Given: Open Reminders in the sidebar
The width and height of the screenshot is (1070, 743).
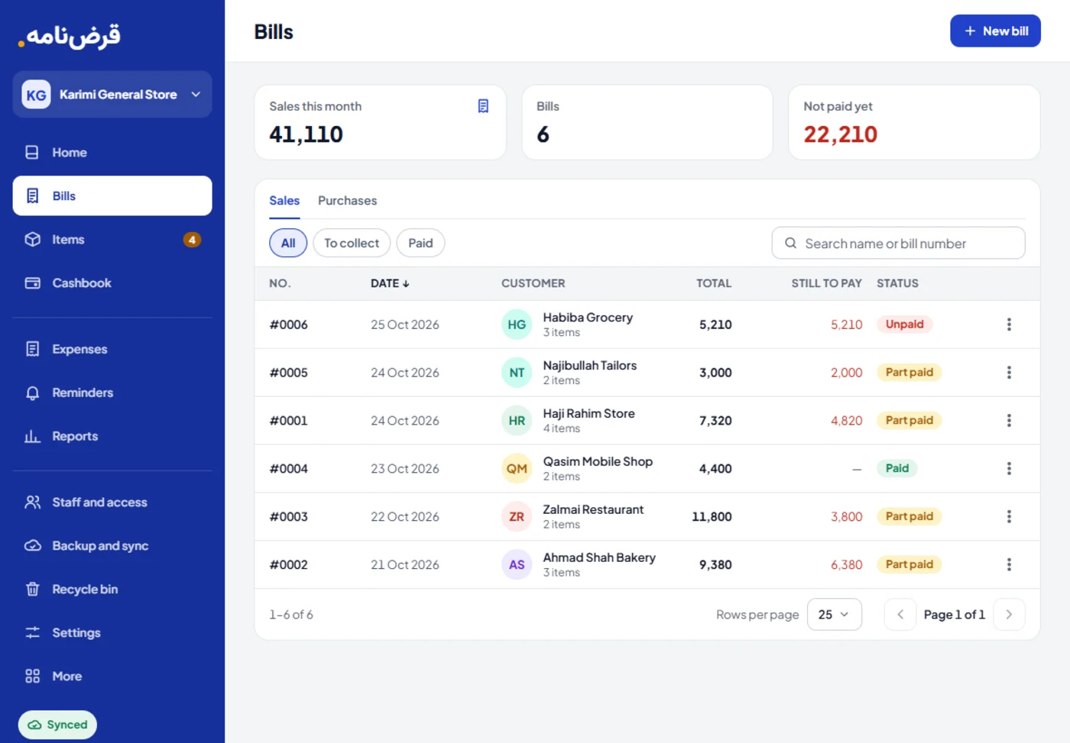Looking at the screenshot, I should point(112,392).
